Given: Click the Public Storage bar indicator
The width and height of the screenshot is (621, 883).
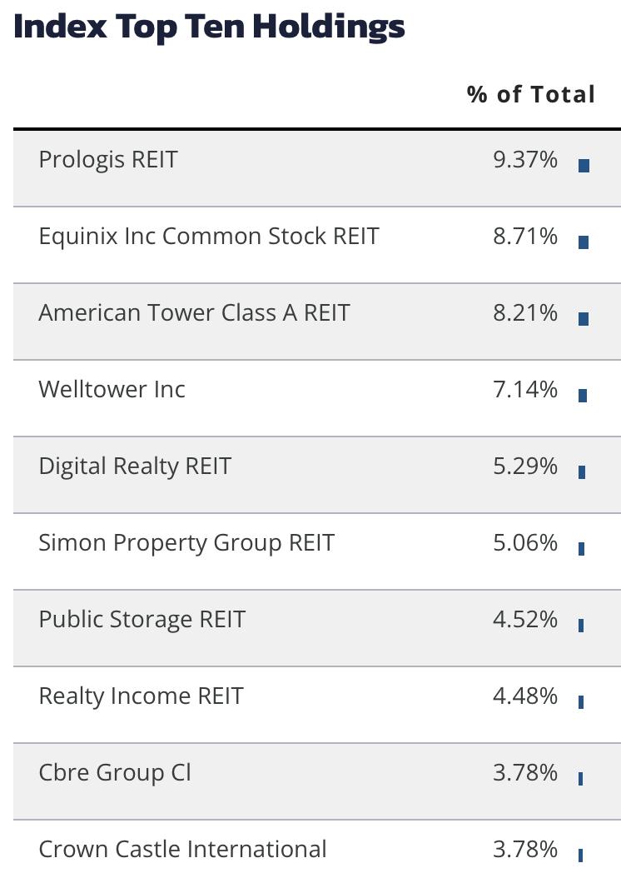Looking at the screenshot, I should pos(581,625).
